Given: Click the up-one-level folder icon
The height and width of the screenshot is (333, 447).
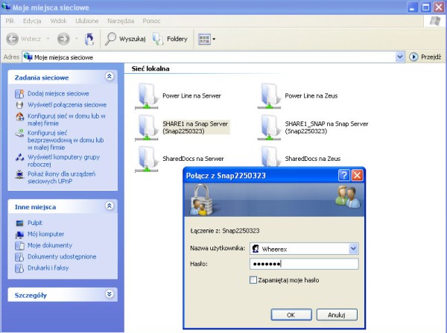Looking at the screenshot, I should click(89, 38).
